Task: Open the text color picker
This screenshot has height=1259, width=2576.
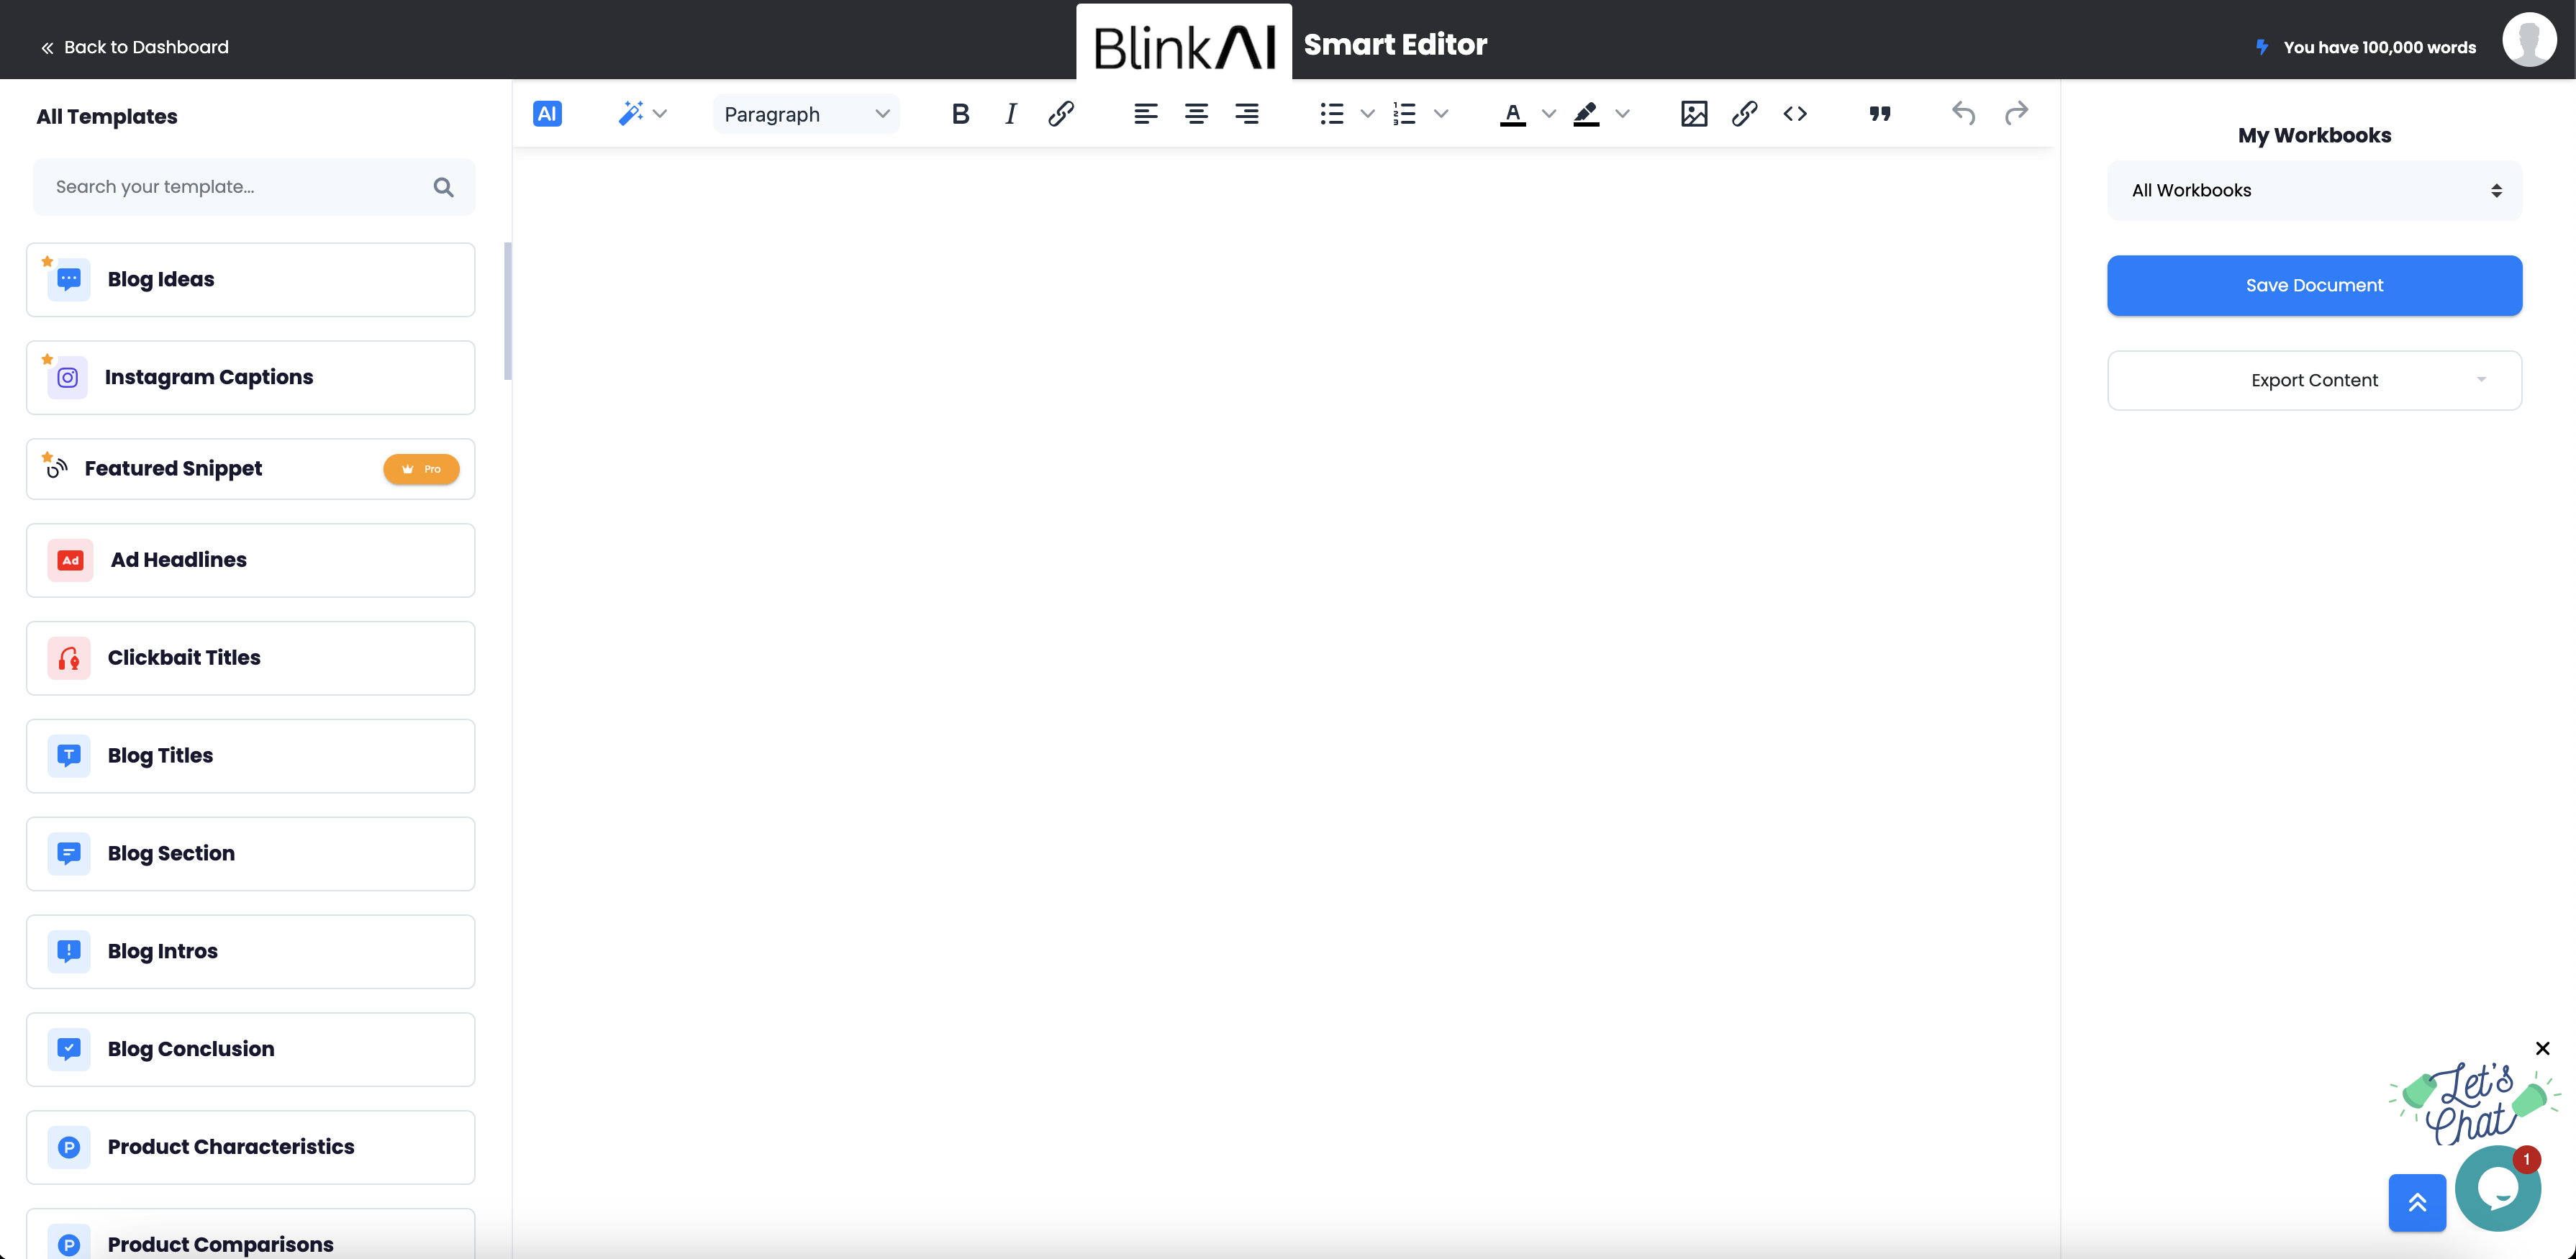Action: (x=1513, y=114)
